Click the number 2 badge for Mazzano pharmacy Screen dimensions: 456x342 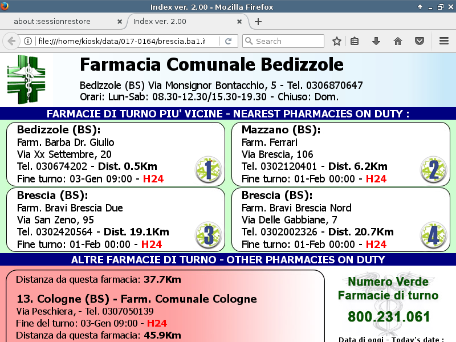click(433, 169)
